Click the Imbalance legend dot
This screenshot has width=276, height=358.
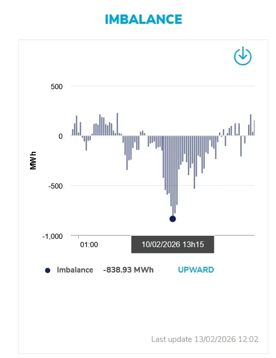pos(48,270)
